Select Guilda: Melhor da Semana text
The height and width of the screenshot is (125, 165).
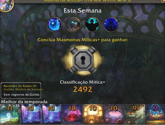(23, 89)
